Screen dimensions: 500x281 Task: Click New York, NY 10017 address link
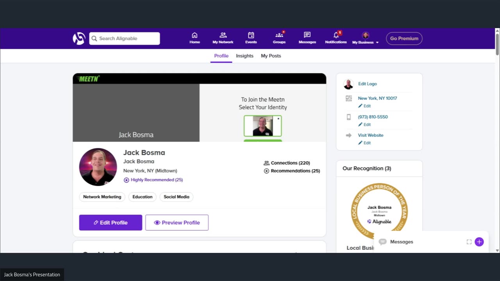tap(377, 98)
